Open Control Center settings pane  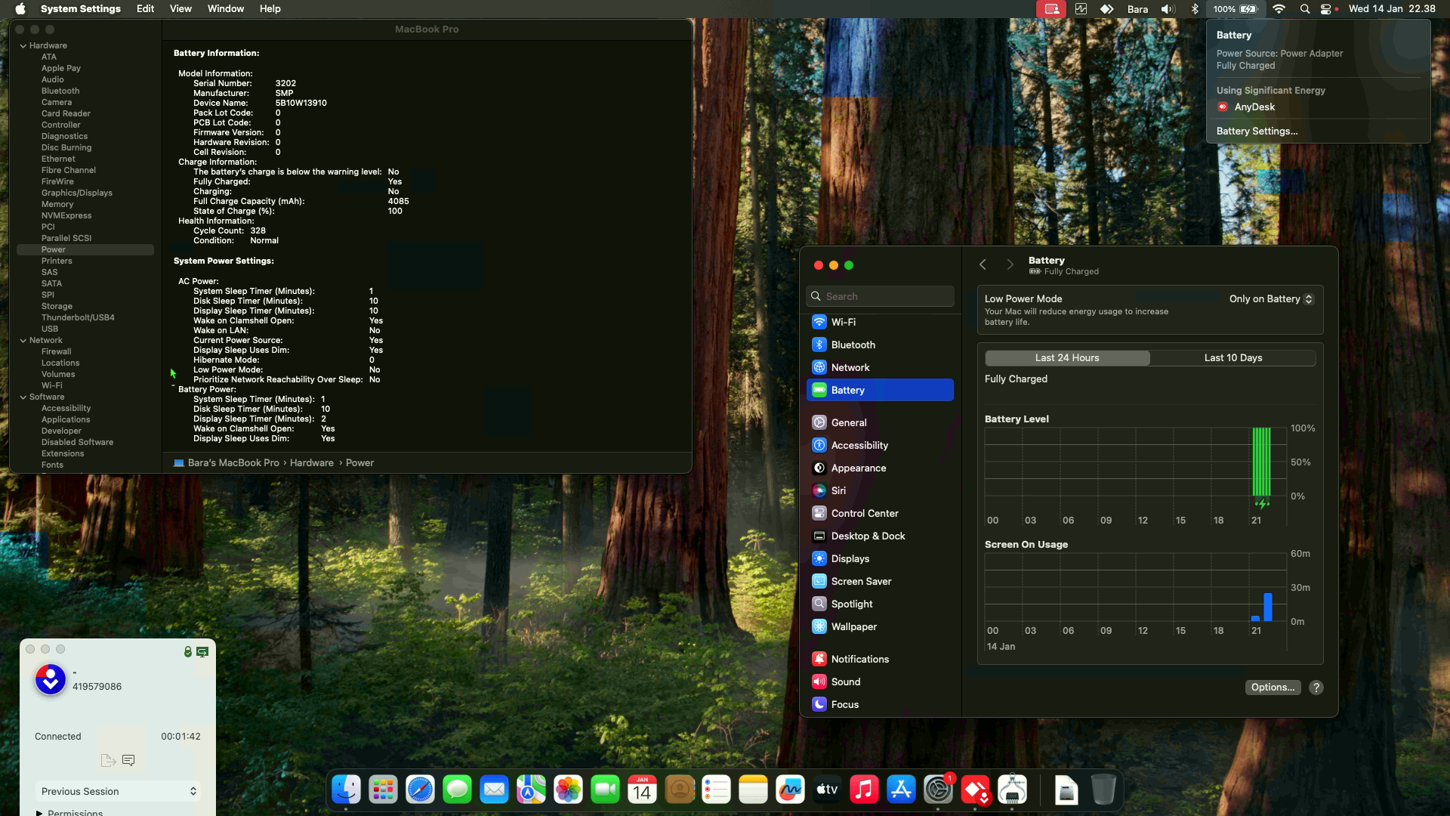(x=864, y=513)
